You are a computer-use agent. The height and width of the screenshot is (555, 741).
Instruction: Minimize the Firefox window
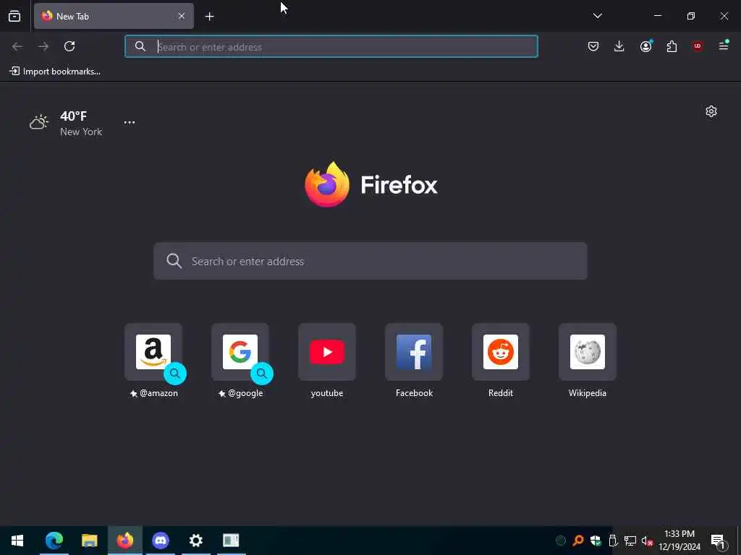click(x=658, y=16)
